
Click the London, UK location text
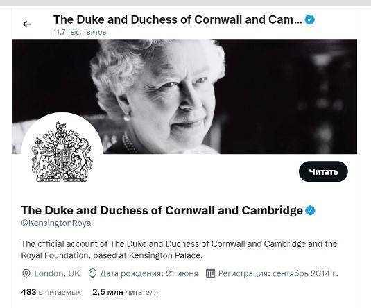57,274
